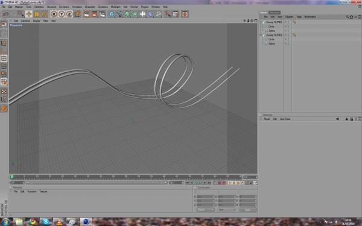The width and height of the screenshot is (362, 226).
Task: Go to the start of the animation
Action: 188,183
